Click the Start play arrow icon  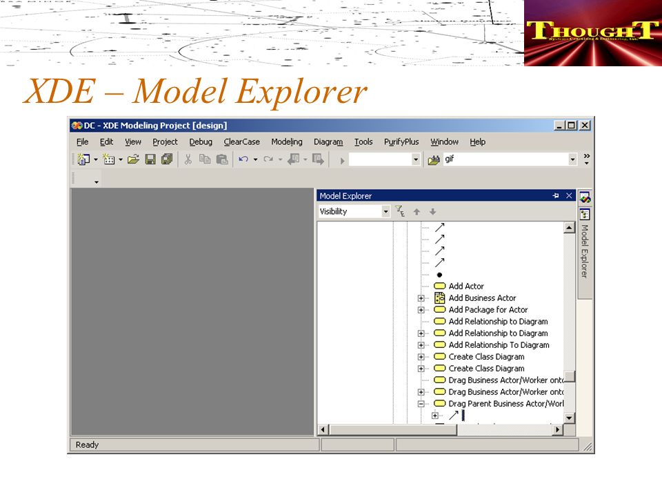[x=343, y=161]
